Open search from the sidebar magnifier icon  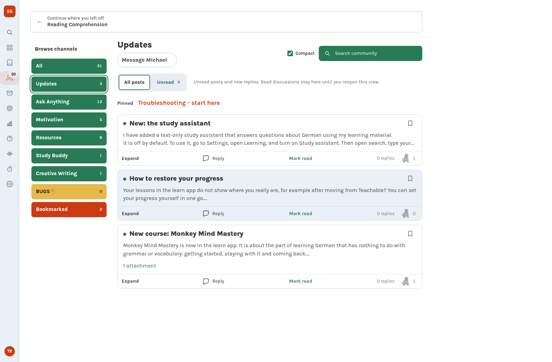tap(10, 32)
